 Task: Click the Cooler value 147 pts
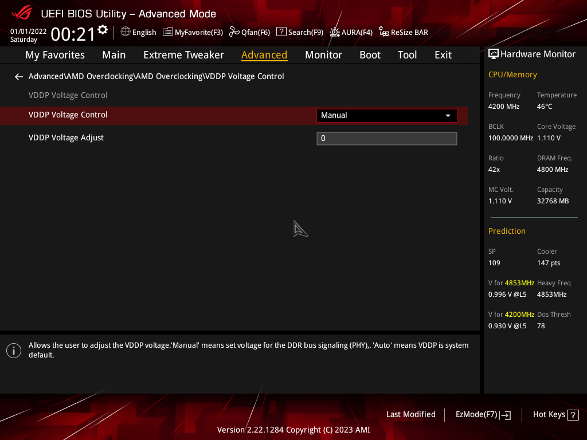tap(549, 263)
